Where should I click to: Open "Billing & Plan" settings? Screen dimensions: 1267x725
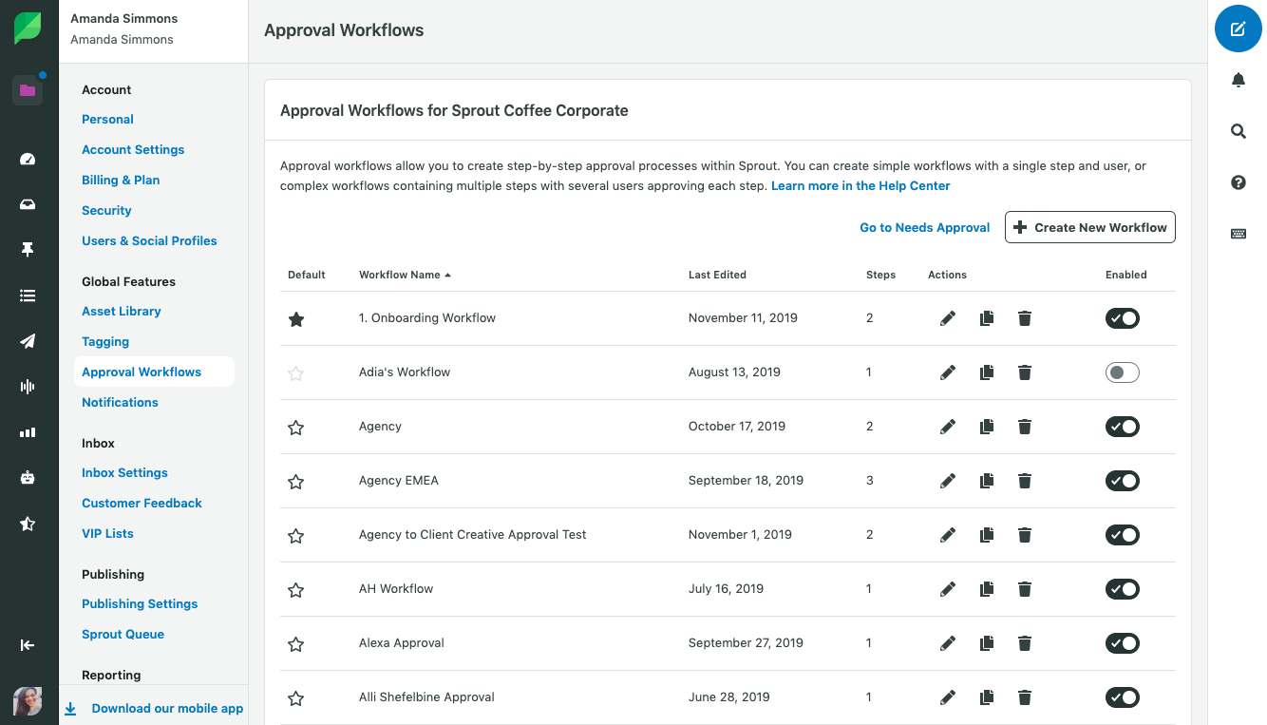120,180
